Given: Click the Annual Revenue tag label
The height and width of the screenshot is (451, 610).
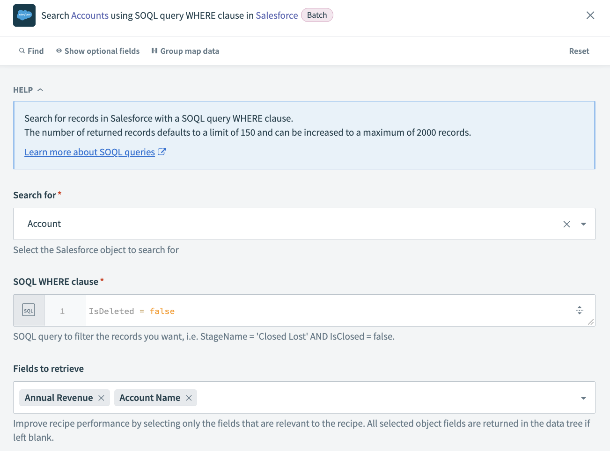Looking at the screenshot, I should (59, 398).
